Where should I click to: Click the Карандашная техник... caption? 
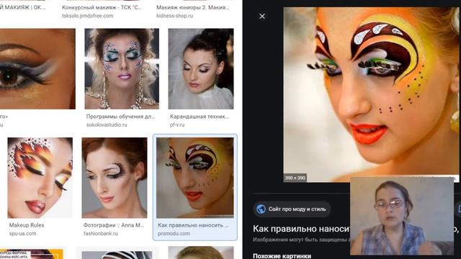coord(200,117)
